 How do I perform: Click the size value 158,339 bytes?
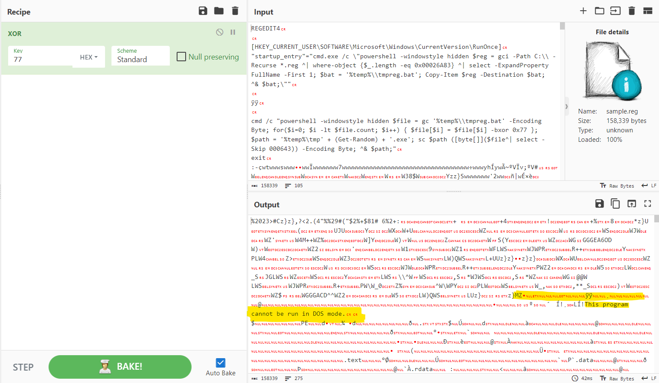pos(626,121)
